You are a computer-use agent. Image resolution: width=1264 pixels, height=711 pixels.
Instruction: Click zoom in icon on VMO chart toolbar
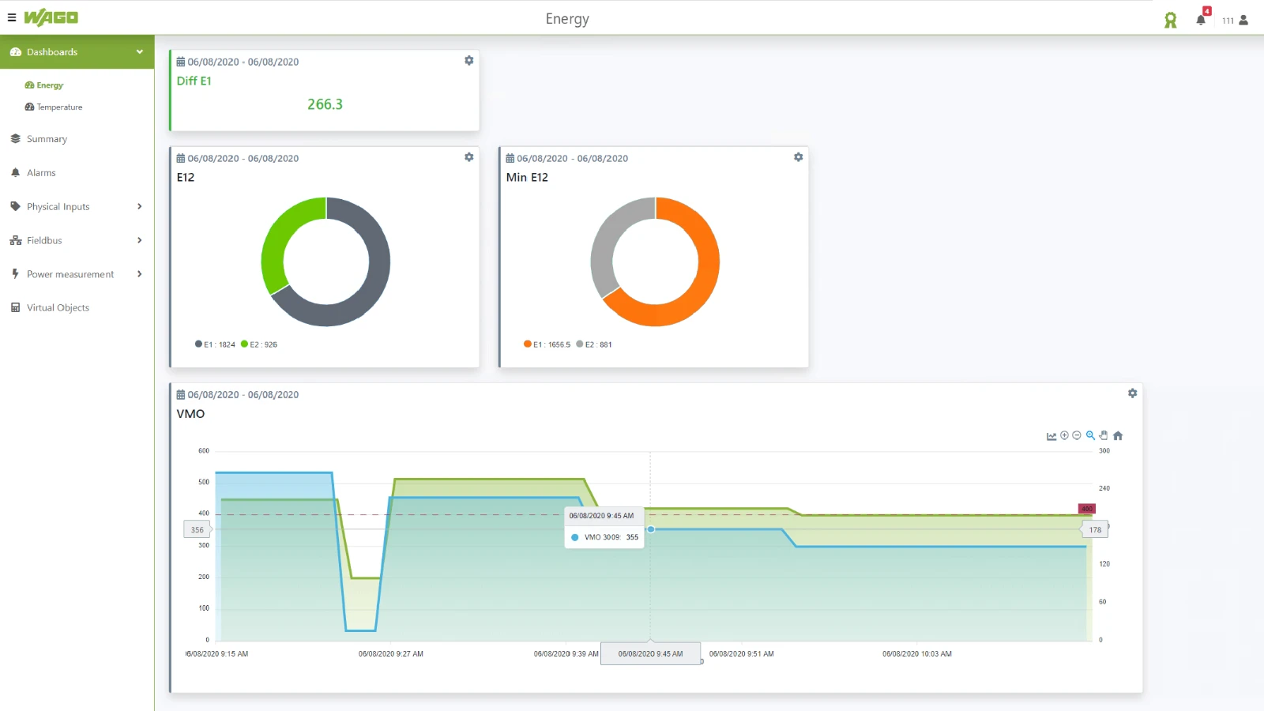(x=1063, y=435)
